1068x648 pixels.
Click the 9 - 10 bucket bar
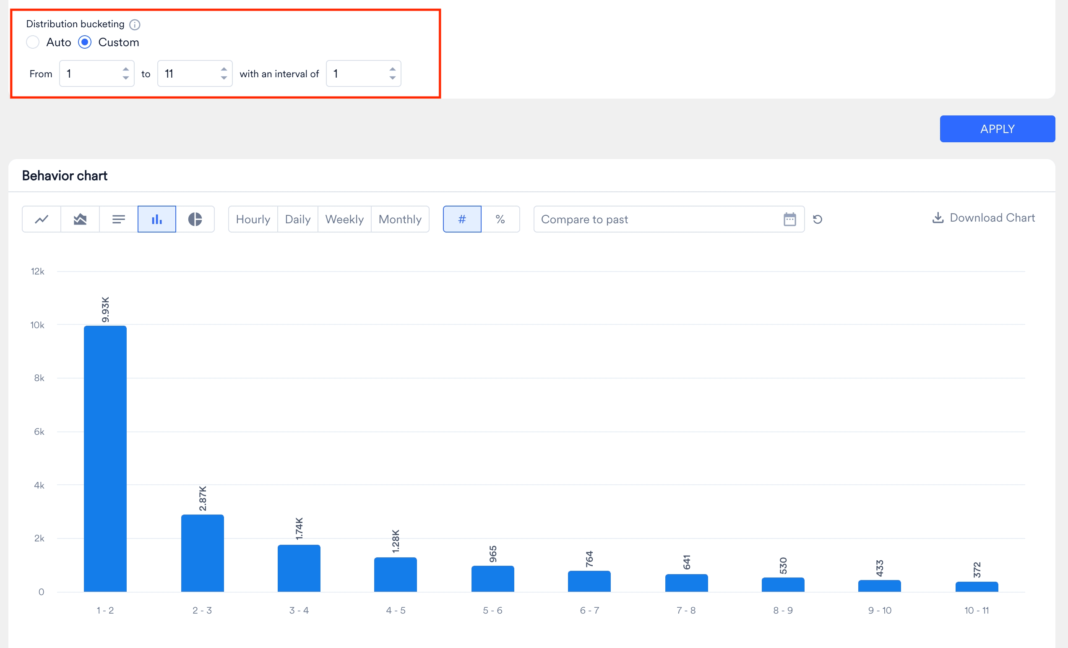click(880, 586)
